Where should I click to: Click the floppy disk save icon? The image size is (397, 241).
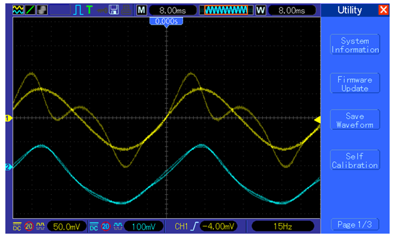click(x=114, y=10)
